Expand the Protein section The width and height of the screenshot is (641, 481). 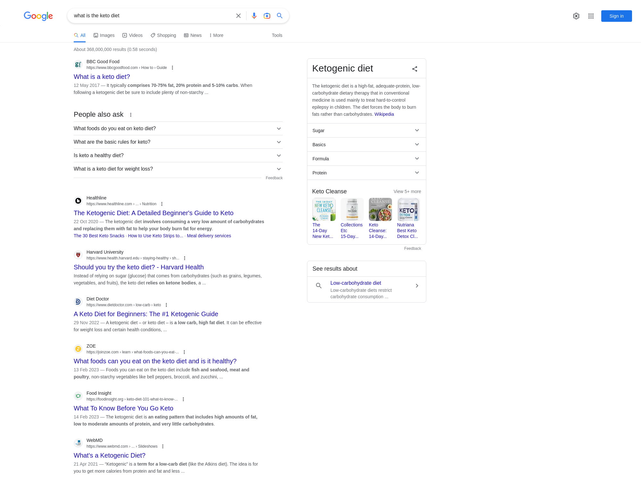pos(367,173)
